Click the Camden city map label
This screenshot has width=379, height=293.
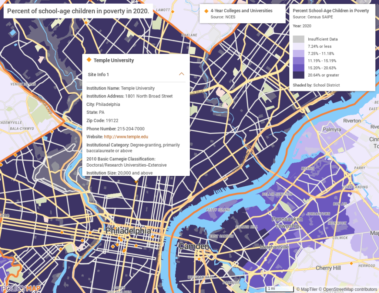194,246
